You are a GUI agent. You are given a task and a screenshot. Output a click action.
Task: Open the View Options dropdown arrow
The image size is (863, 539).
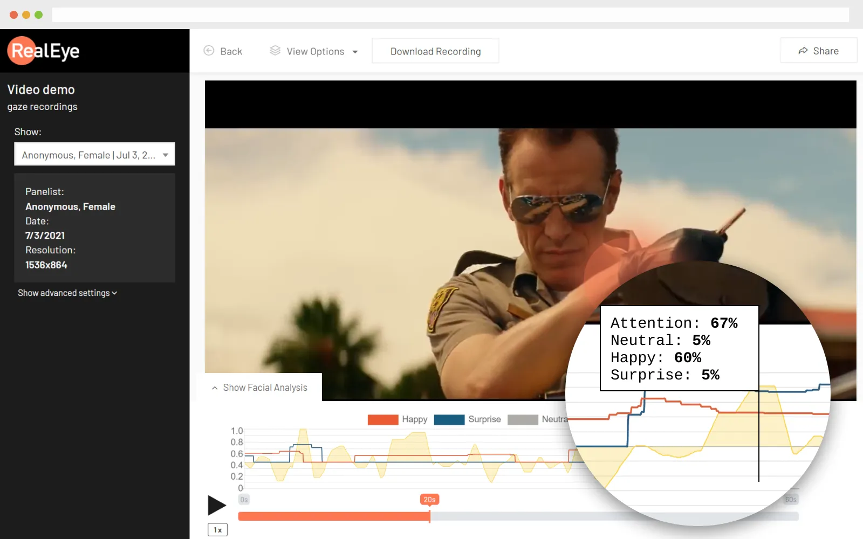click(x=355, y=52)
